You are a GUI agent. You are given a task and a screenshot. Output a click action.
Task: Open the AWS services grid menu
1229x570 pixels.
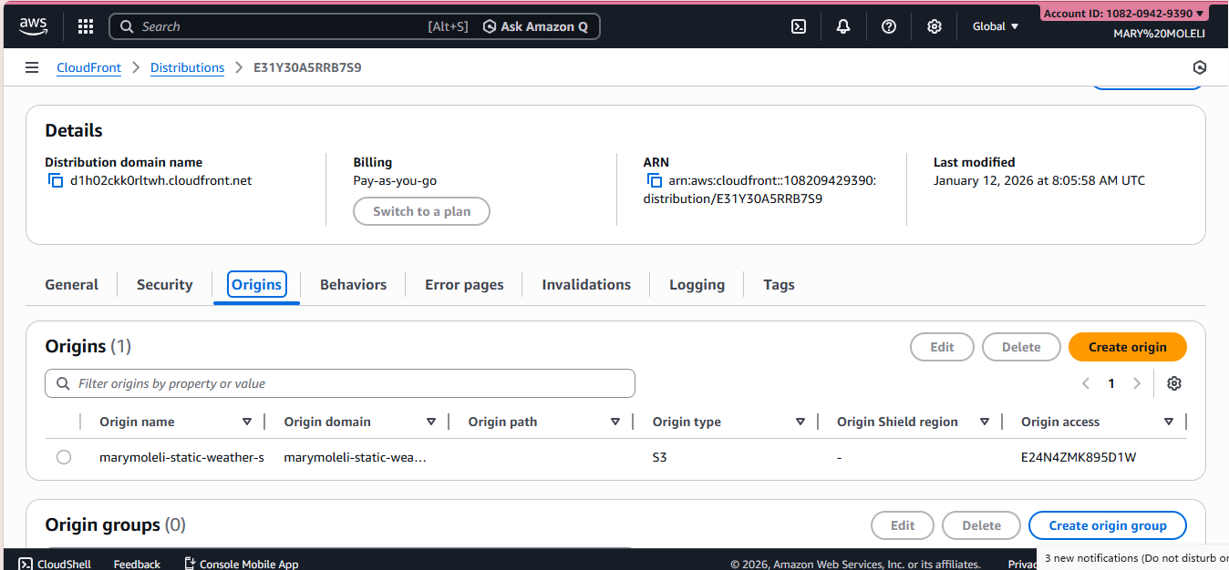point(86,26)
